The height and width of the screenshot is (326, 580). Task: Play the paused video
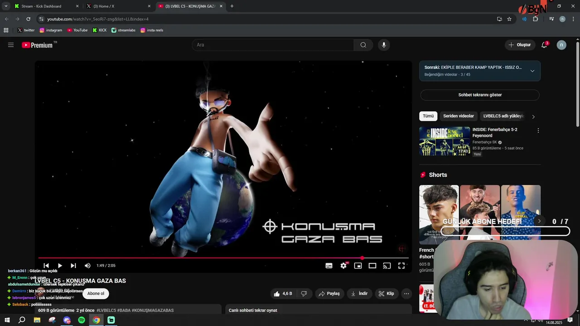(60, 266)
